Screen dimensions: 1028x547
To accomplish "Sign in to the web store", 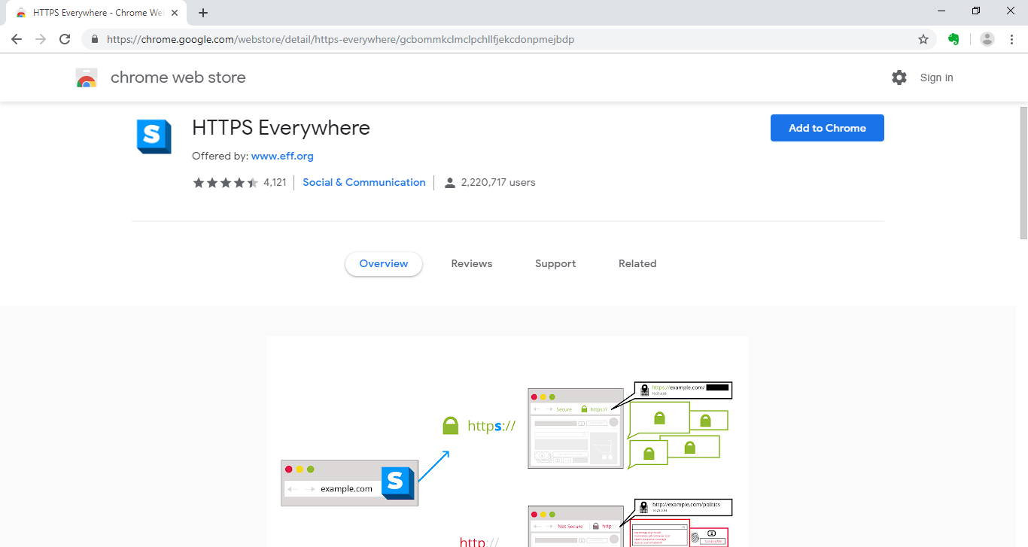I will click(936, 77).
